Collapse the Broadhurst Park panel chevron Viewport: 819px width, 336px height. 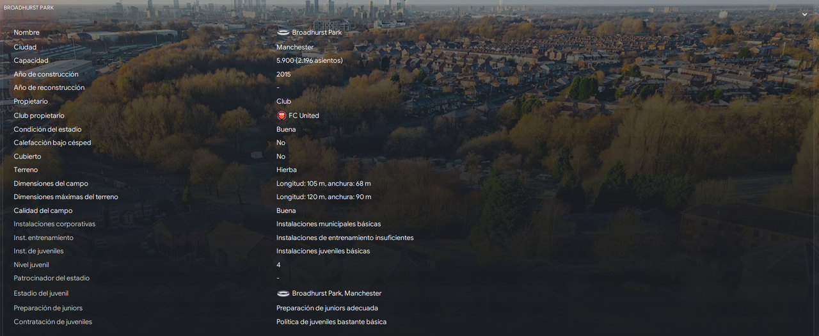(x=805, y=13)
